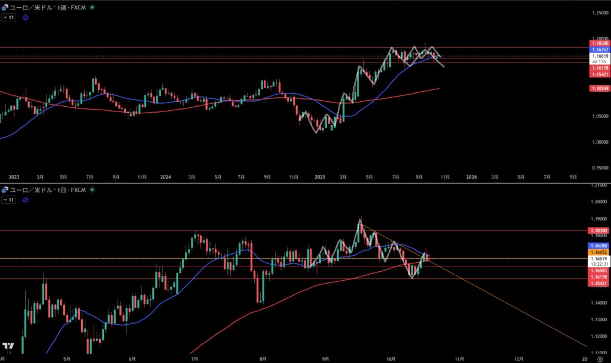Expand the 11 indicators legend on weekly chart
The height and width of the screenshot is (363, 611).
pyautogui.click(x=8, y=18)
